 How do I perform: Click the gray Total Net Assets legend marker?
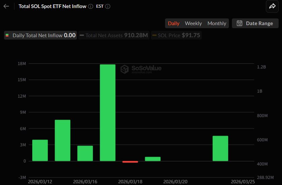pyautogui.click(x=82, y=35)
